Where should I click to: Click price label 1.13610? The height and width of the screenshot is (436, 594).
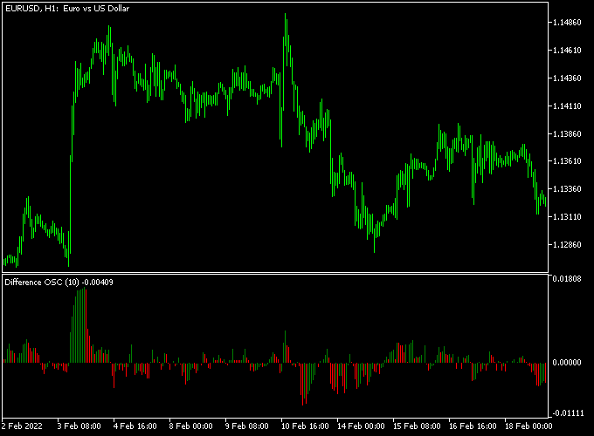[567, 161]
